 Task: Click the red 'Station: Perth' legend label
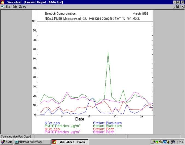pos(104,129)
